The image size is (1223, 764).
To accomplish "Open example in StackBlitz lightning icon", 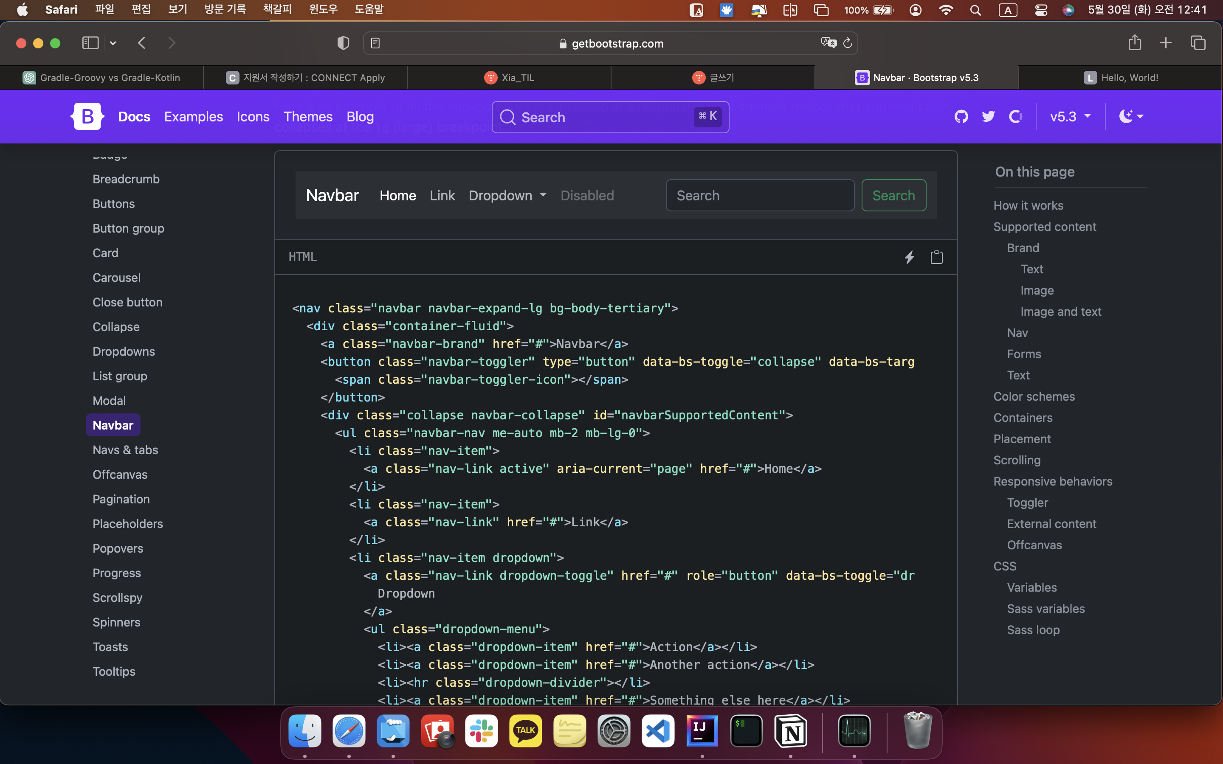I will click(909, 257).
